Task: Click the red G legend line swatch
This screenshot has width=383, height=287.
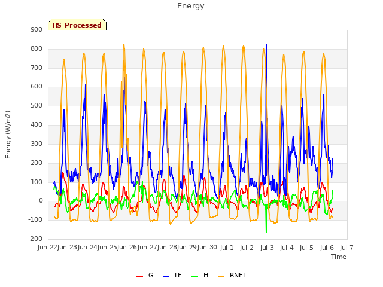Action: pyautogui.click(x=139, y=276)
